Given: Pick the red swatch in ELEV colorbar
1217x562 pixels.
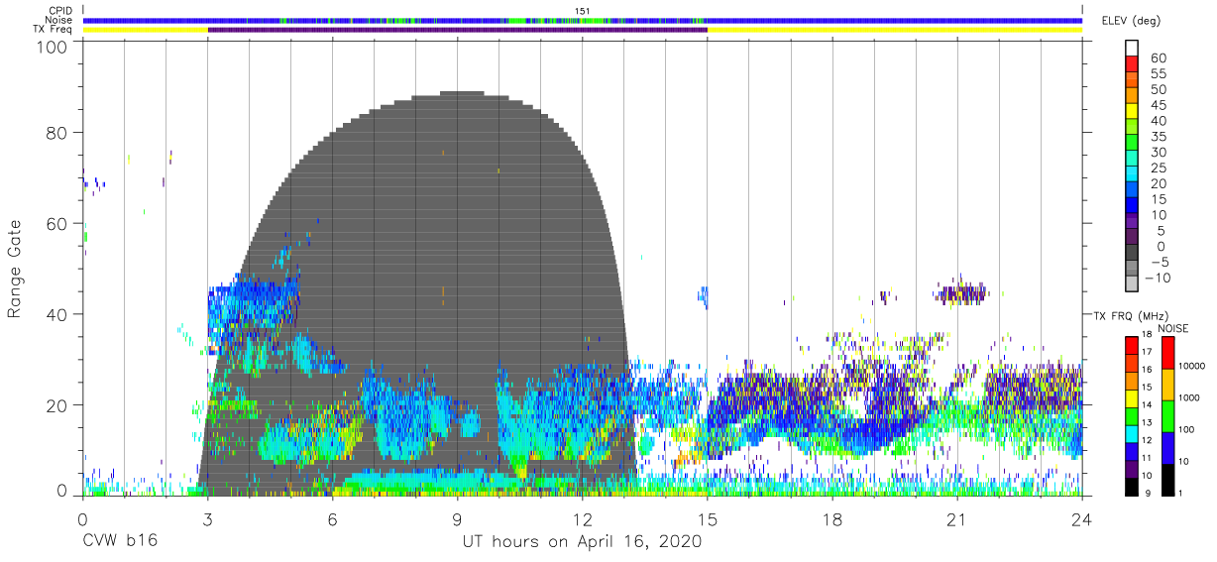Looking at the screenshot, I should point(1131,64).
